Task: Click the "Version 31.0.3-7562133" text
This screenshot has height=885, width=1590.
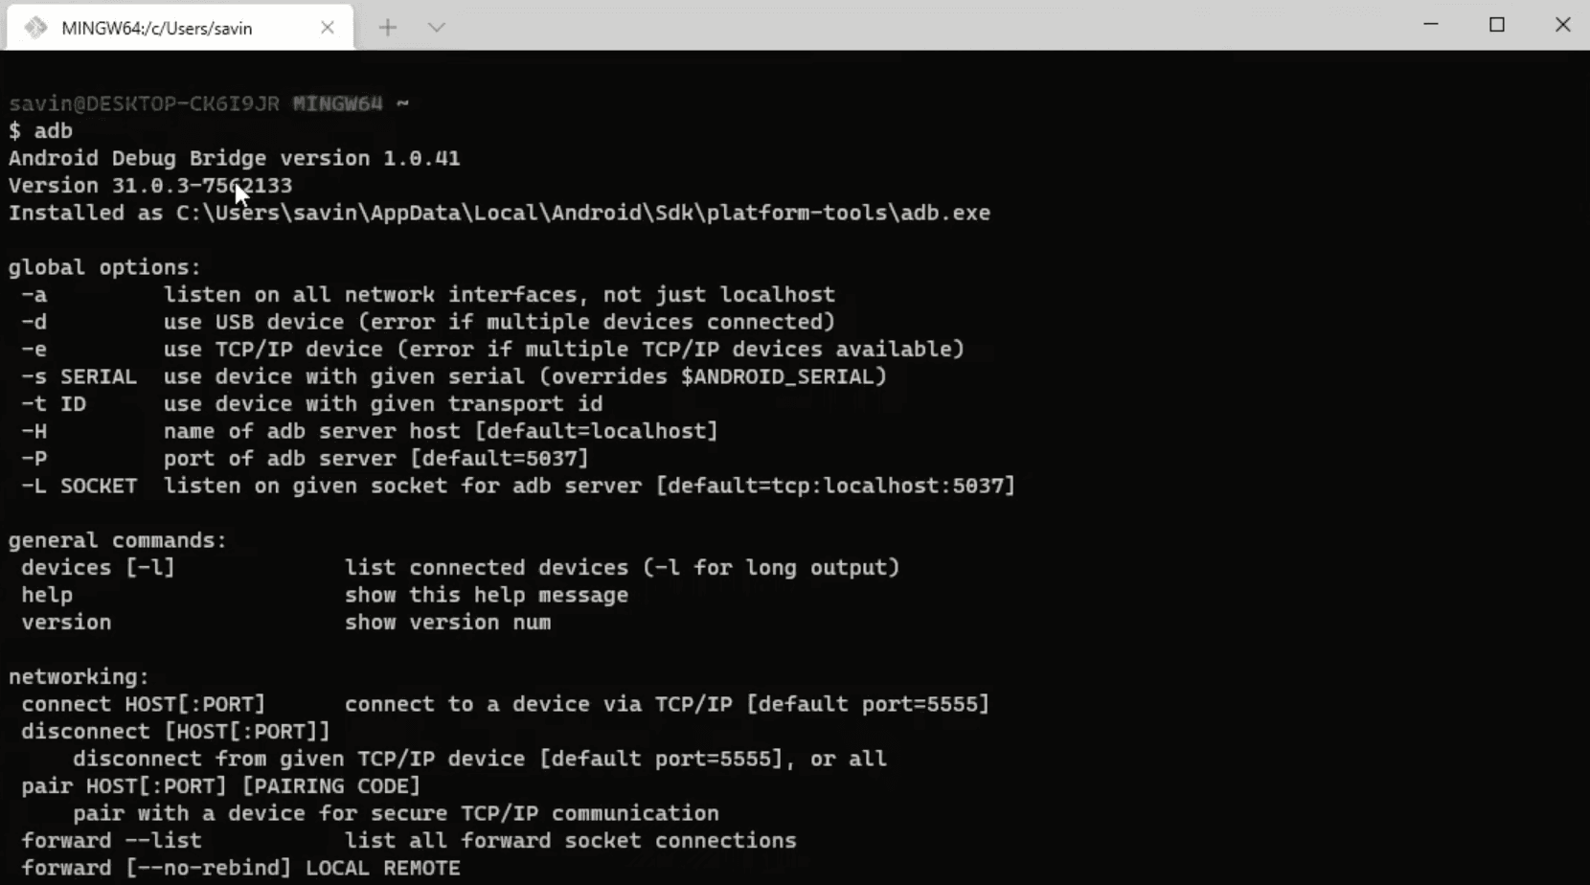Action: [x=149, y=185]
